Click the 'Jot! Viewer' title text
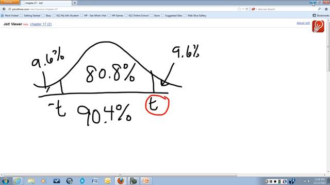The height and width of the screenshot is (185, 330). click(12, 24)
